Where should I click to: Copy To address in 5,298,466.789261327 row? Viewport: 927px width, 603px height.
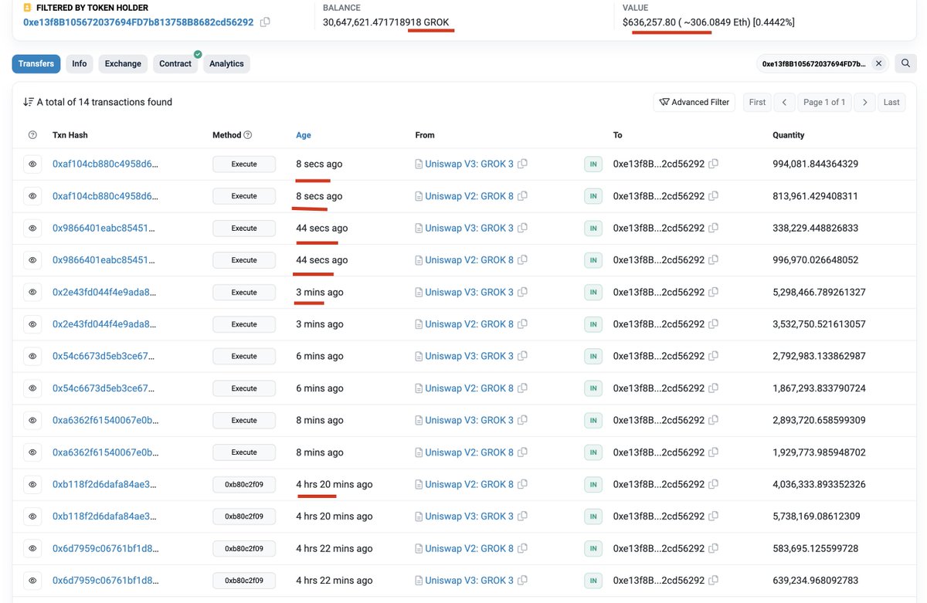point(713,292)
